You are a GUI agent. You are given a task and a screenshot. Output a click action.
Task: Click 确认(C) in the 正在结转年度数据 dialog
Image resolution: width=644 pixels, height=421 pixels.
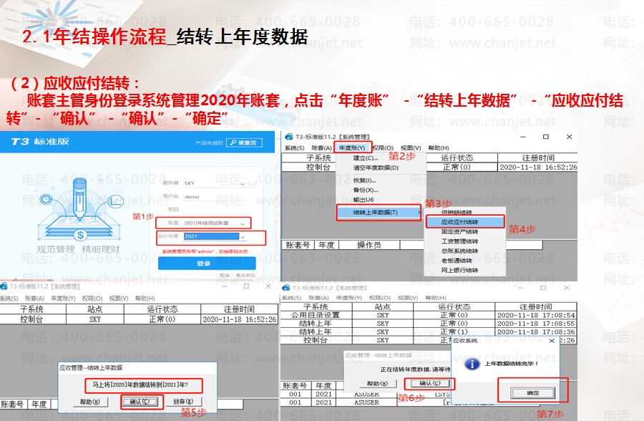click(429, 383)
